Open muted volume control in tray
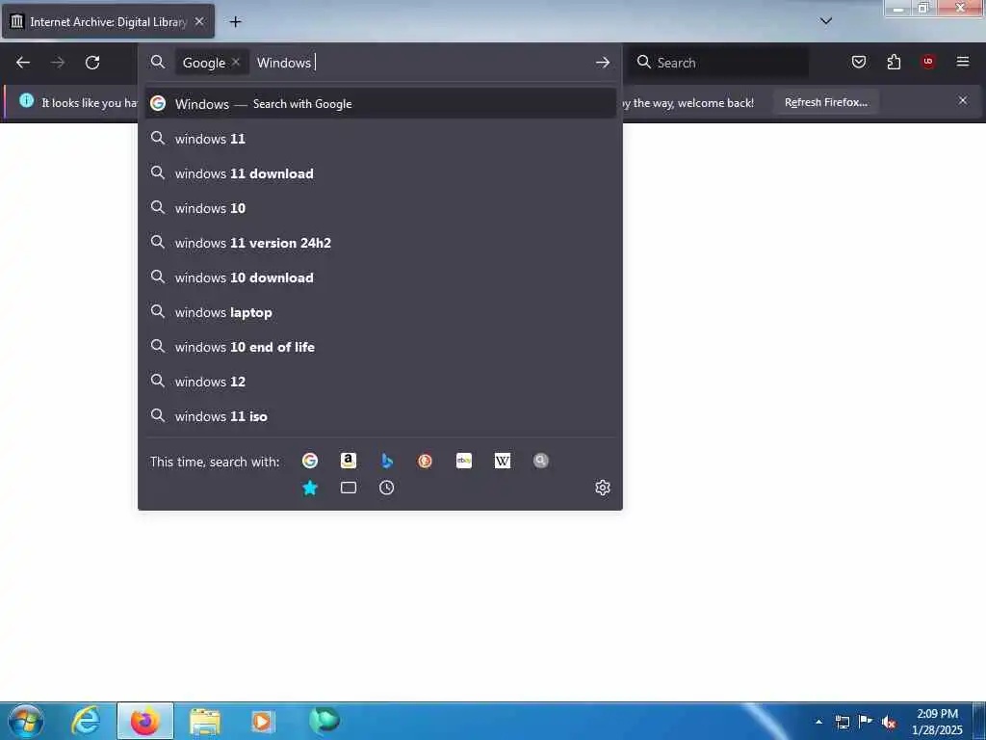The height and width of the screenshot is (740, 986). pyautogui.click(x=889, y=722)
